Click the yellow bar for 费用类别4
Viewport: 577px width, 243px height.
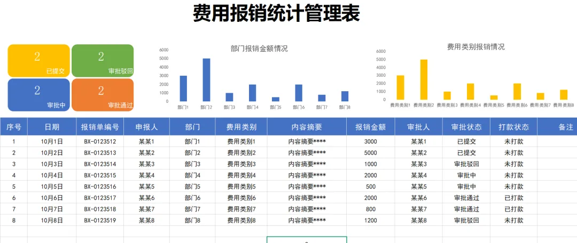pos(471,92)
